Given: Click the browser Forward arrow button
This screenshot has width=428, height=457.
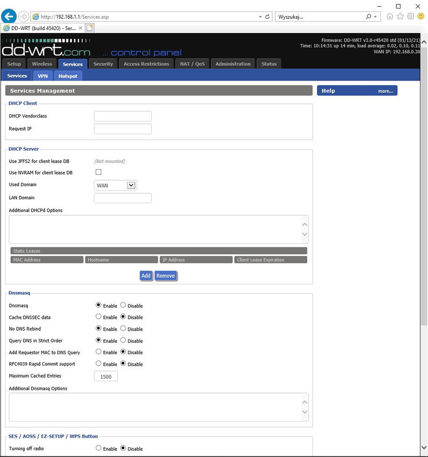Looking at the screenshot, I should coord(23,17).
